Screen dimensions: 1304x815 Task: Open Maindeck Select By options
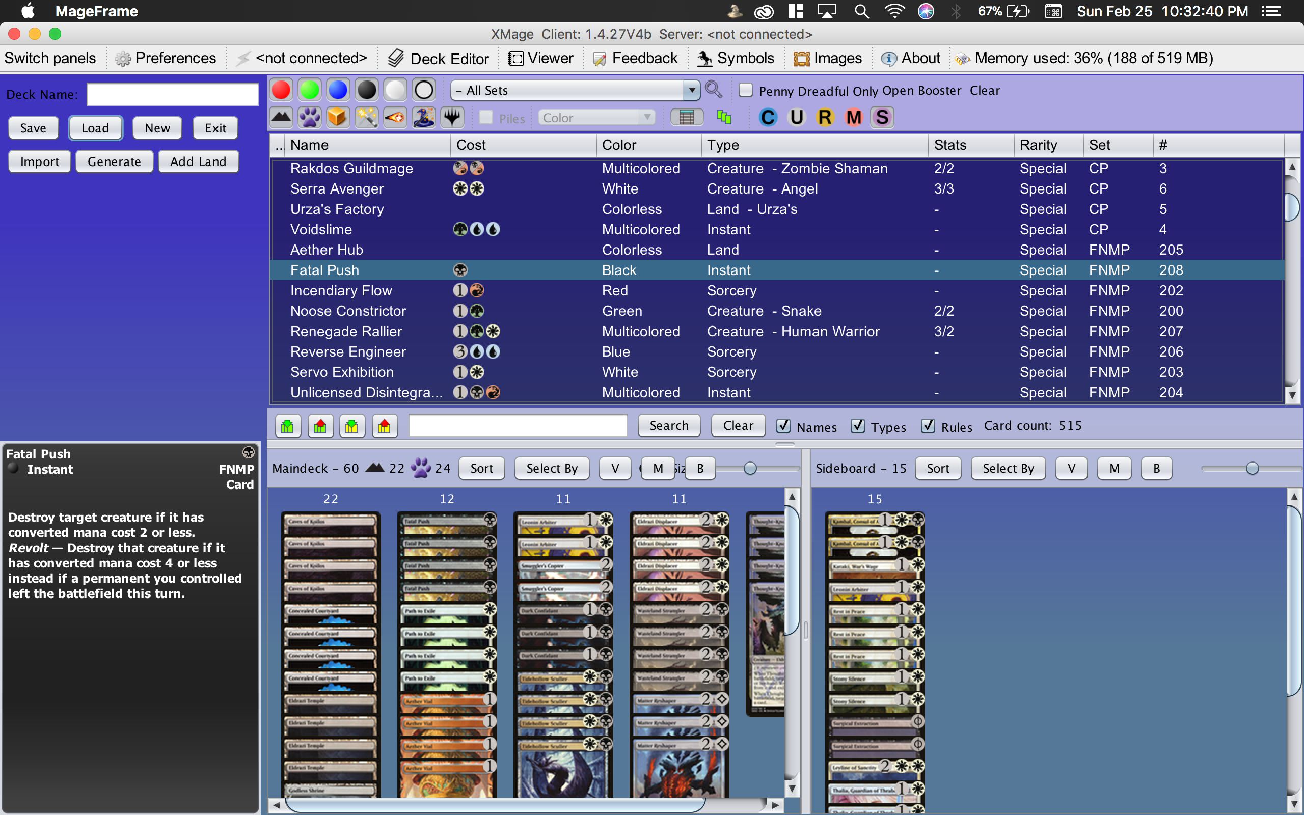click(552, 469)
